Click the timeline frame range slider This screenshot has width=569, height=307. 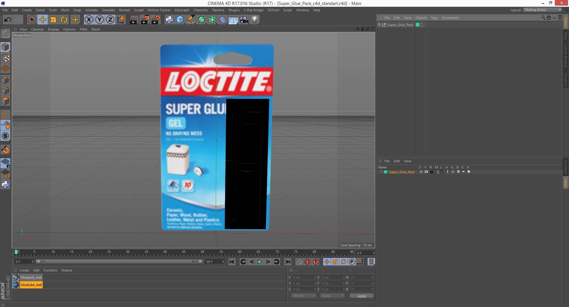[119, 261]
